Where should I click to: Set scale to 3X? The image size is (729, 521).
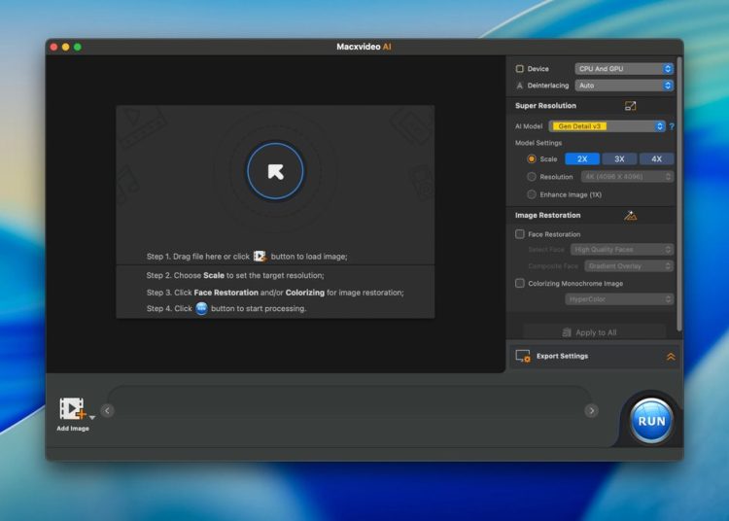pyautogui.click(x=619, y=158)
